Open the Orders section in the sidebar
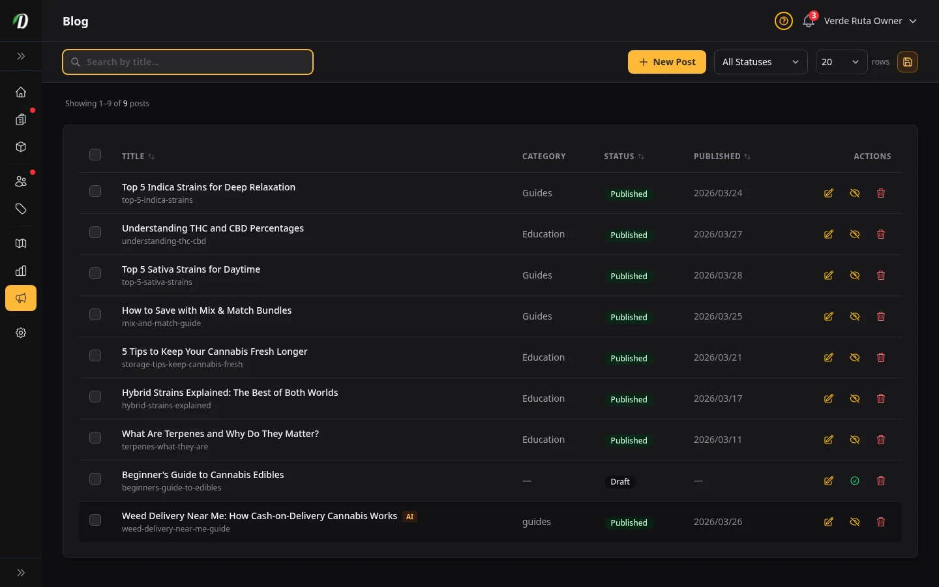This screenshot has height=587, width=939. click(x=21, y=119)
